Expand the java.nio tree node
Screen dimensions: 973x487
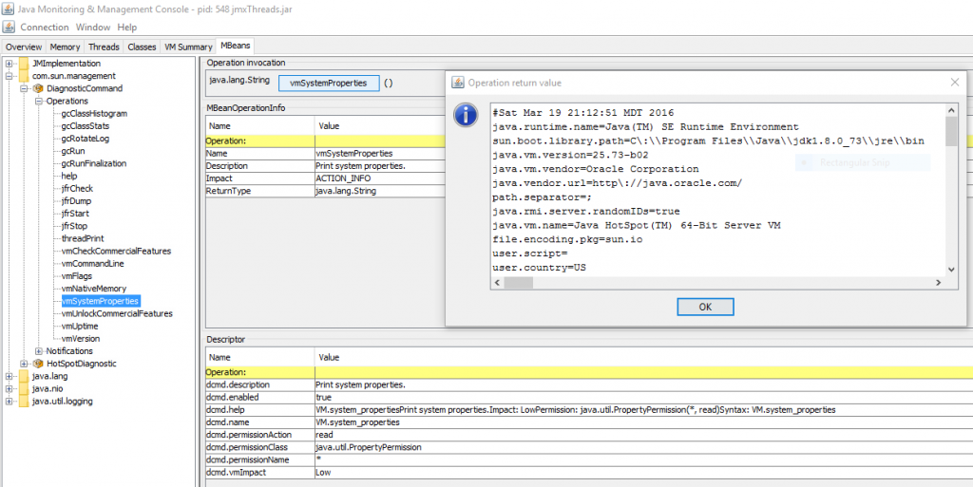(10, 388)
